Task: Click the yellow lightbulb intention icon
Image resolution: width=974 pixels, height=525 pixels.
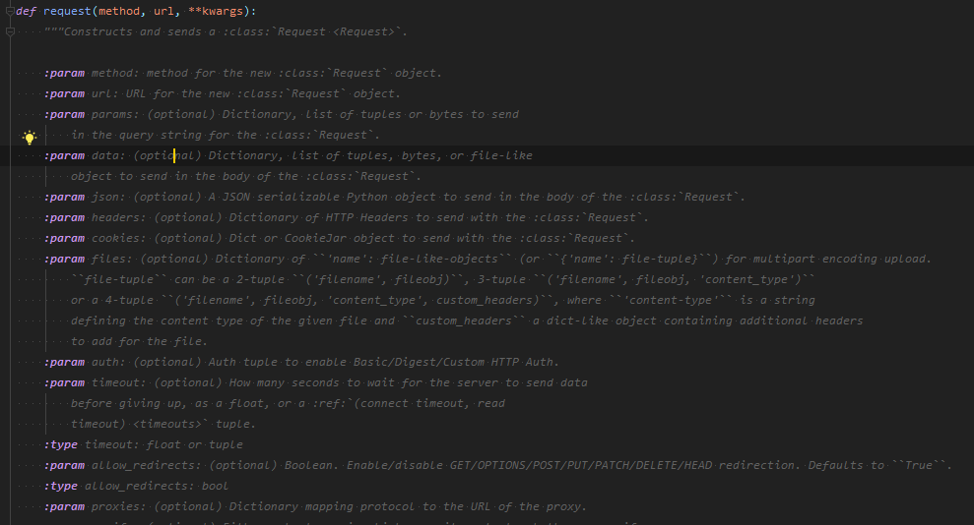Action: (29, 137)
